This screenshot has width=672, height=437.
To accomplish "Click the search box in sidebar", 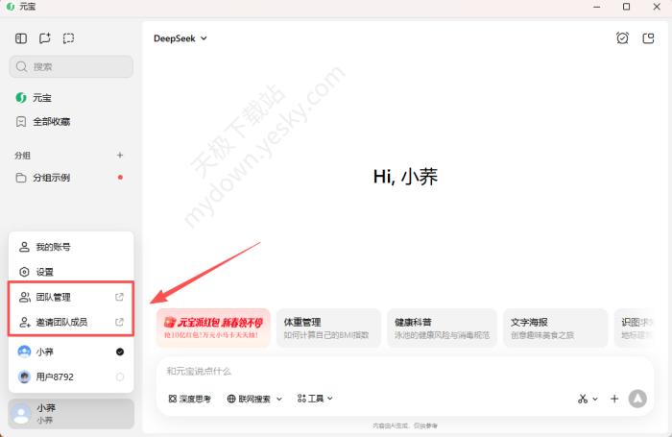I will pos(71,66).
